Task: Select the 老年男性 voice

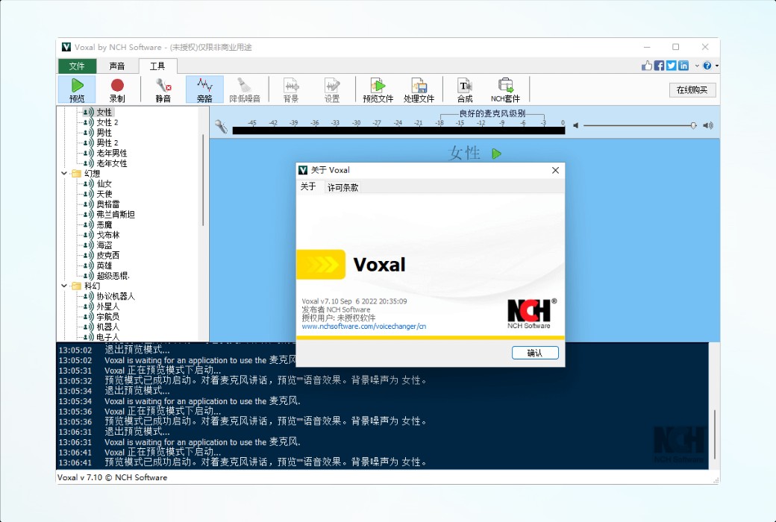Action: 112,154
